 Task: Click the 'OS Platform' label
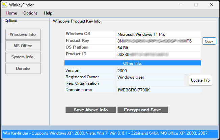click(x=77, y=47)
